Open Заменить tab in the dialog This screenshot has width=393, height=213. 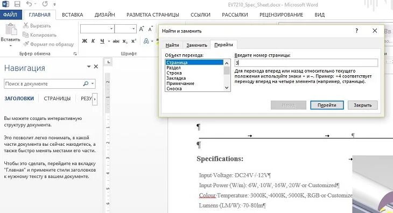click(196, 45)
